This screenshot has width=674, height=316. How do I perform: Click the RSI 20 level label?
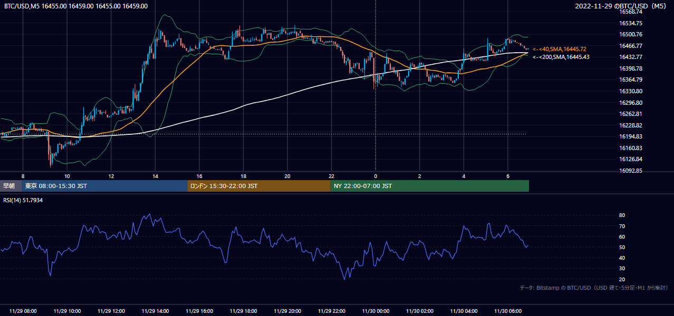622,279
